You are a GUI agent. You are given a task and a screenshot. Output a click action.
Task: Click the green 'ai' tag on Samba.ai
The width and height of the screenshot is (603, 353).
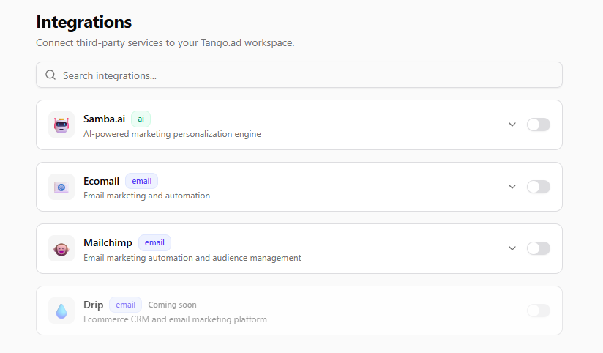[x=141, y=119]
